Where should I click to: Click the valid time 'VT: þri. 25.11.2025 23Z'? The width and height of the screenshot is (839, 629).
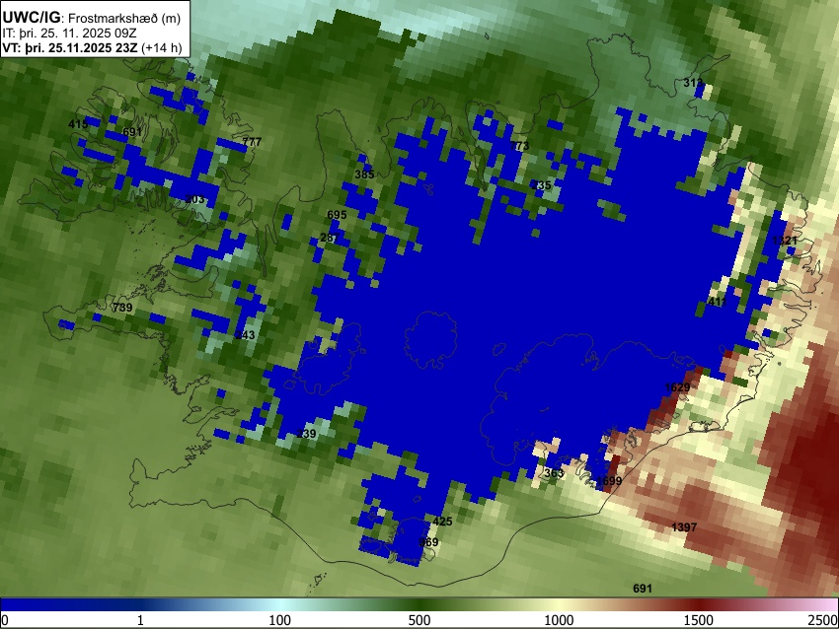[x=70, y=47]
